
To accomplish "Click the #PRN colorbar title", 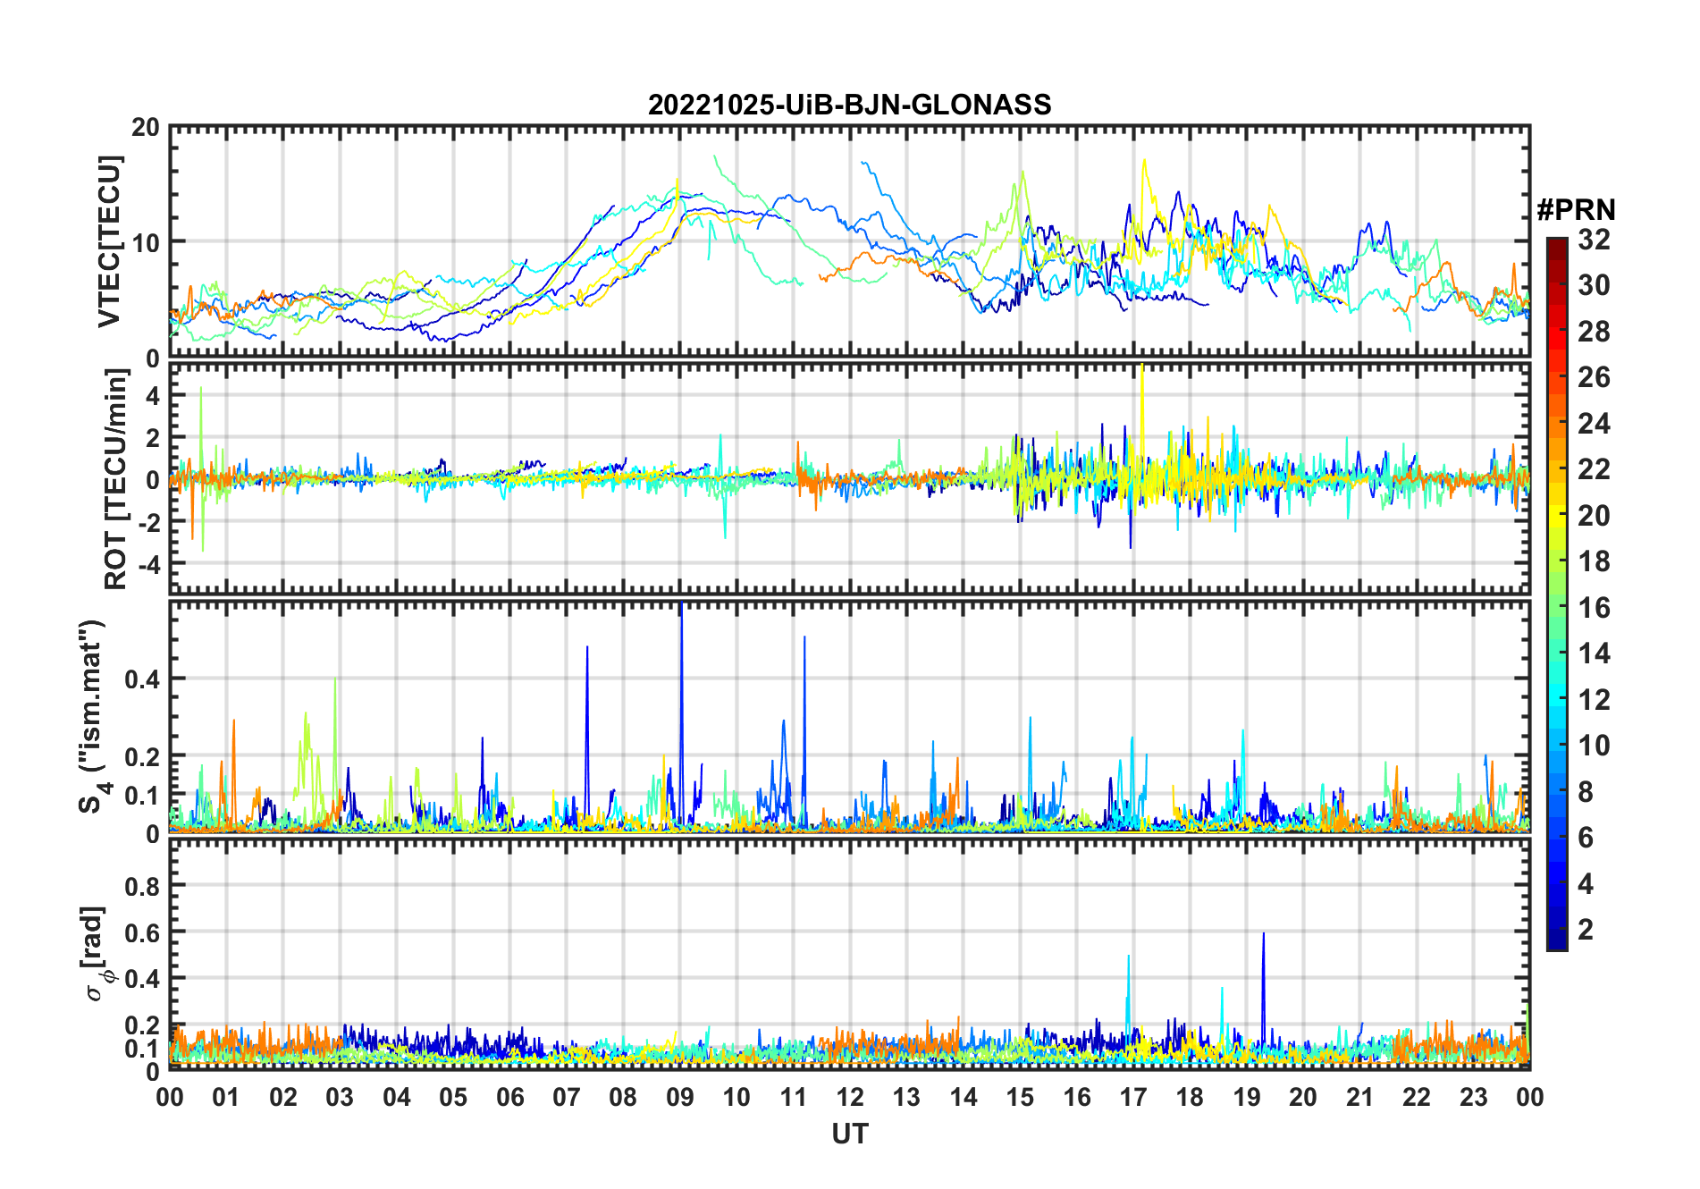I will coord(1576,210).
